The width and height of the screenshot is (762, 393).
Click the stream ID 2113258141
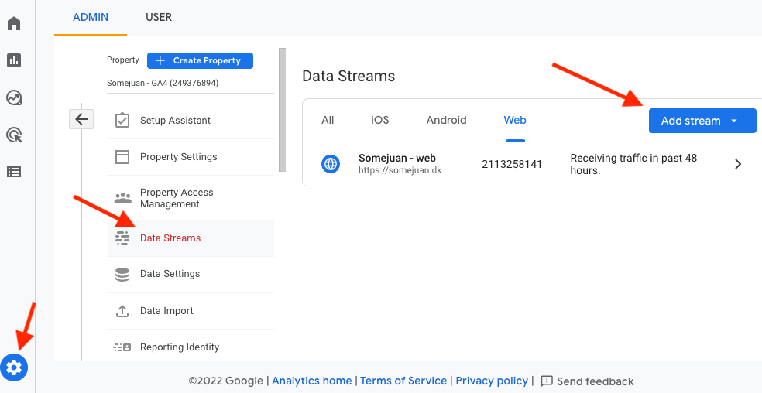coord(512,164)
